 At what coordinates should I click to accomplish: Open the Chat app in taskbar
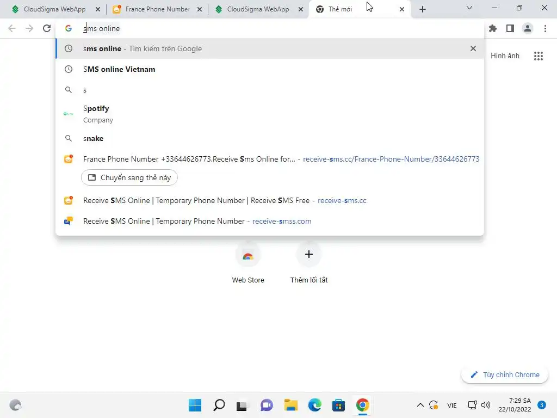tap(267, 405)
